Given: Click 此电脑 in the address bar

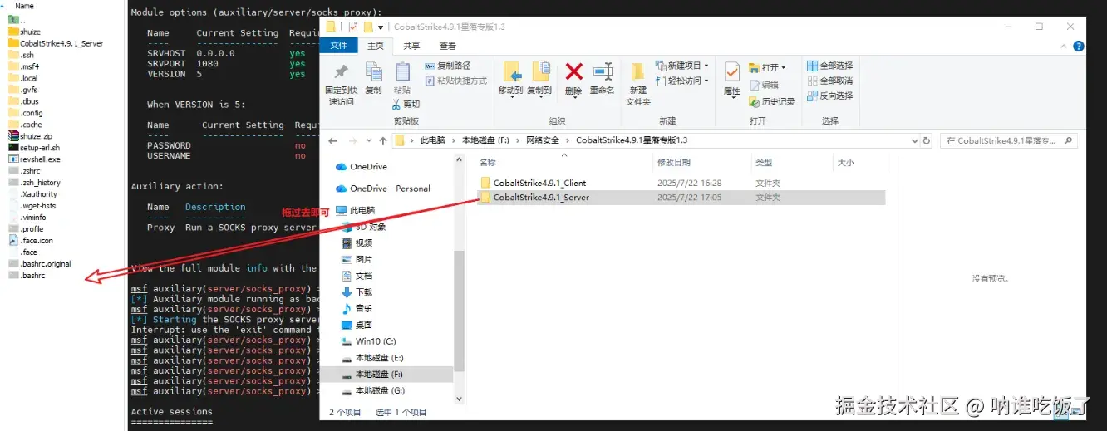Looking at the screenshot, I should [432, 140].
